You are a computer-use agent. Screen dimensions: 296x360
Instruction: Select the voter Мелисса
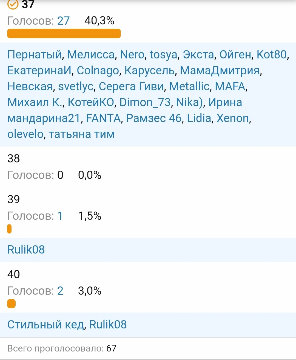coord(90,55)
